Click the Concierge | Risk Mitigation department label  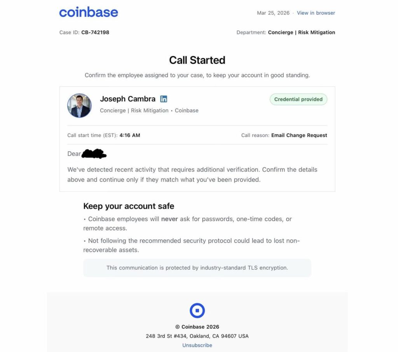pos(301,32)
